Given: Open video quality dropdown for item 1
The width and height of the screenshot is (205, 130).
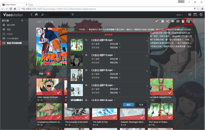Looking at the screenshot, I should [115, 44].
